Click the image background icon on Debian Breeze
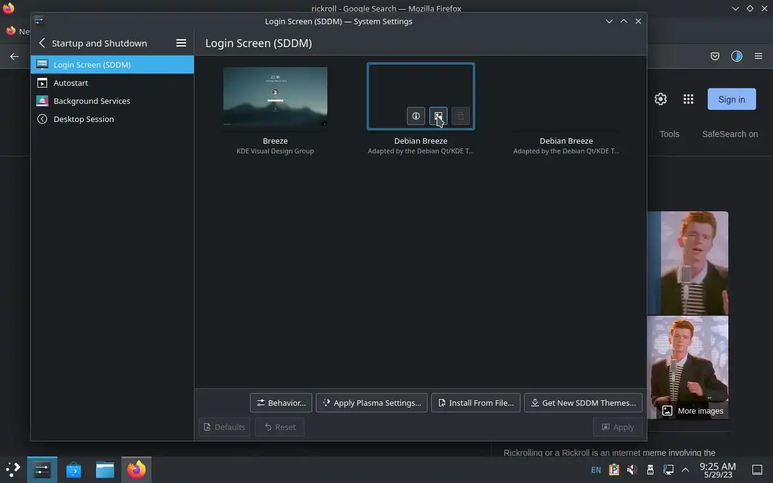Viewport: 773px width, 483px height. pos(438,116)
